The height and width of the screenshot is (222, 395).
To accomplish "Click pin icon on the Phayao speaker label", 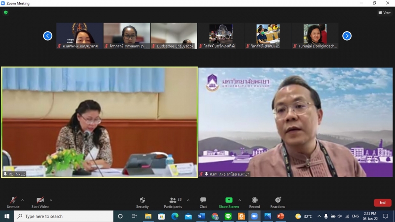I will 206,174.
